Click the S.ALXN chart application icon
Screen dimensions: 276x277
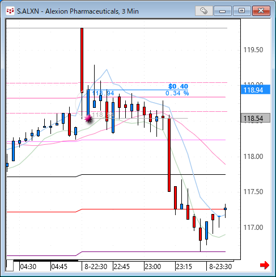(x=10, y=11)
